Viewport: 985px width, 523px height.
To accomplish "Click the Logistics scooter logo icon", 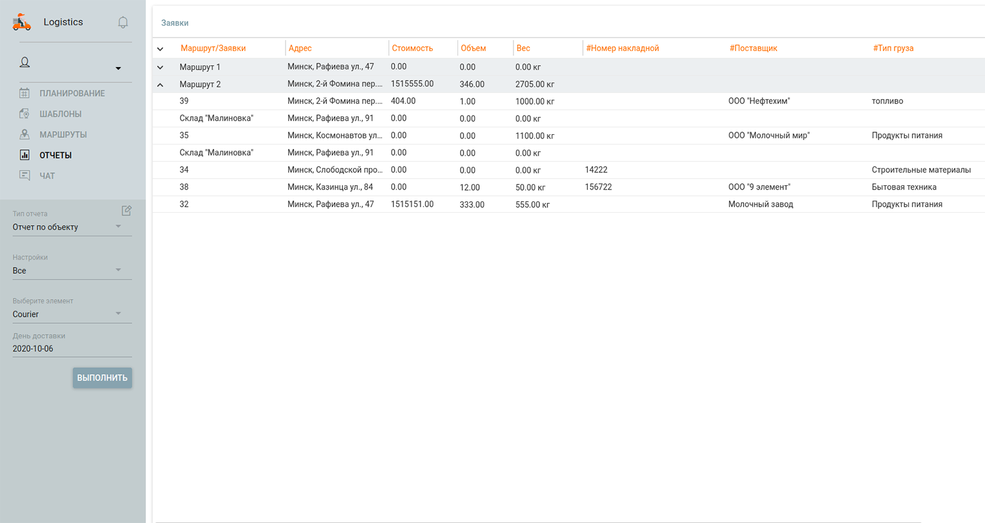I will tap(22, 22).
